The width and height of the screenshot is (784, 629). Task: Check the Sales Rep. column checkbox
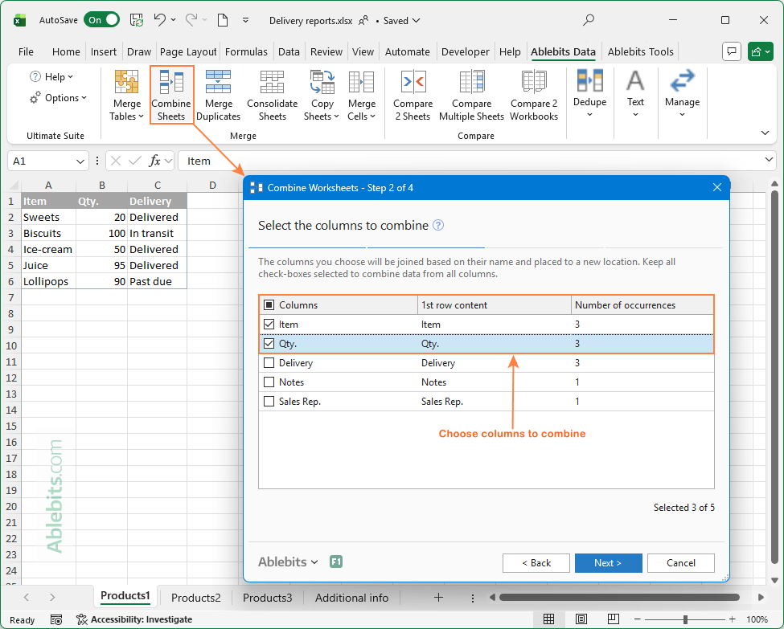[268, 401]
